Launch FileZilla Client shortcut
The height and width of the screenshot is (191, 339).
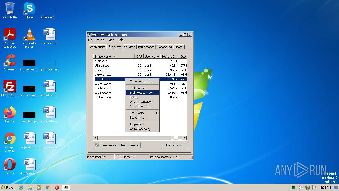(x=10, y=89)
